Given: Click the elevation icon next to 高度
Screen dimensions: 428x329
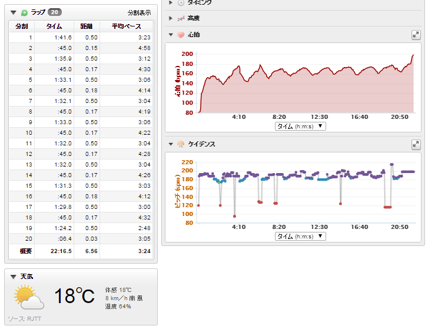Looking at the screenshot, I should (x=181, y=19).
